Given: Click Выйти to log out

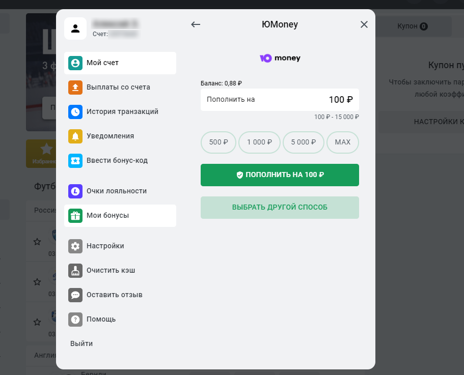Looking at the screenshot, I should click(x=81, y=343).
